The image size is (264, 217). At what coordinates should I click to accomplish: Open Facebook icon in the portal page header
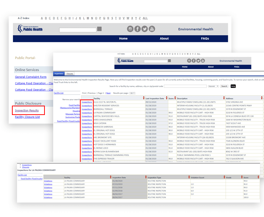(x=137, y=29)
